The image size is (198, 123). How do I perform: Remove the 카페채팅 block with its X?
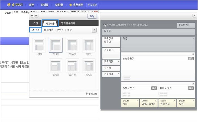(x=118, y=61)
